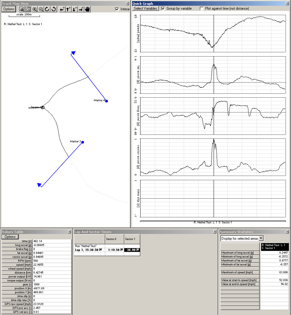The image size is (291, 315).
Task: Click the R: Hethel Test L: 1 column header
Action: 275,247
